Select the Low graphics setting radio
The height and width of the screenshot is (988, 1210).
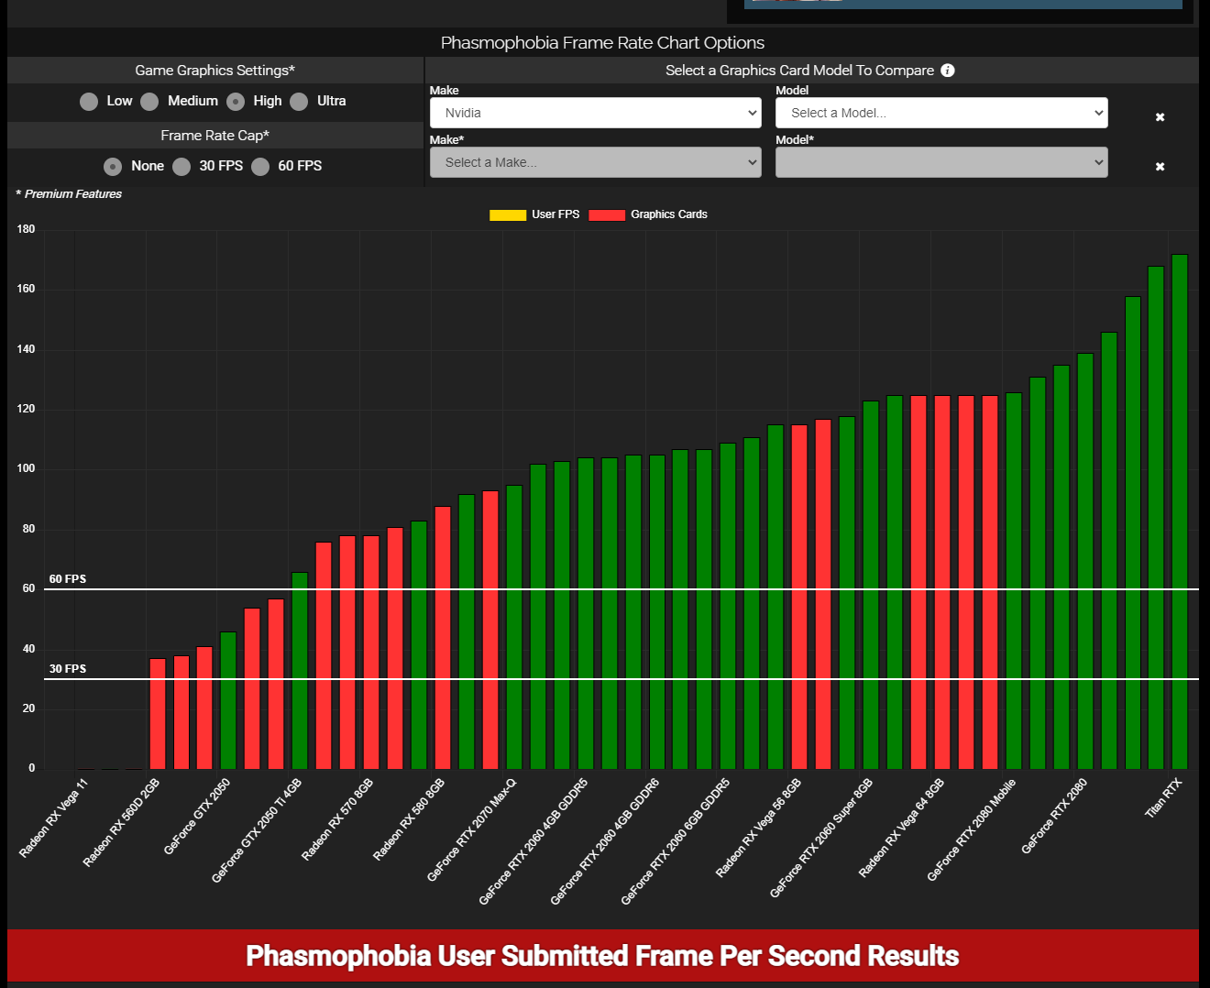[89, 102]
